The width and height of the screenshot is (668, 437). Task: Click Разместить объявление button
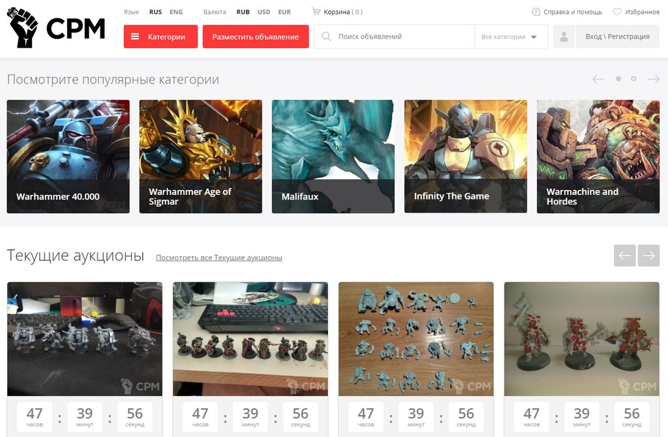256,37
